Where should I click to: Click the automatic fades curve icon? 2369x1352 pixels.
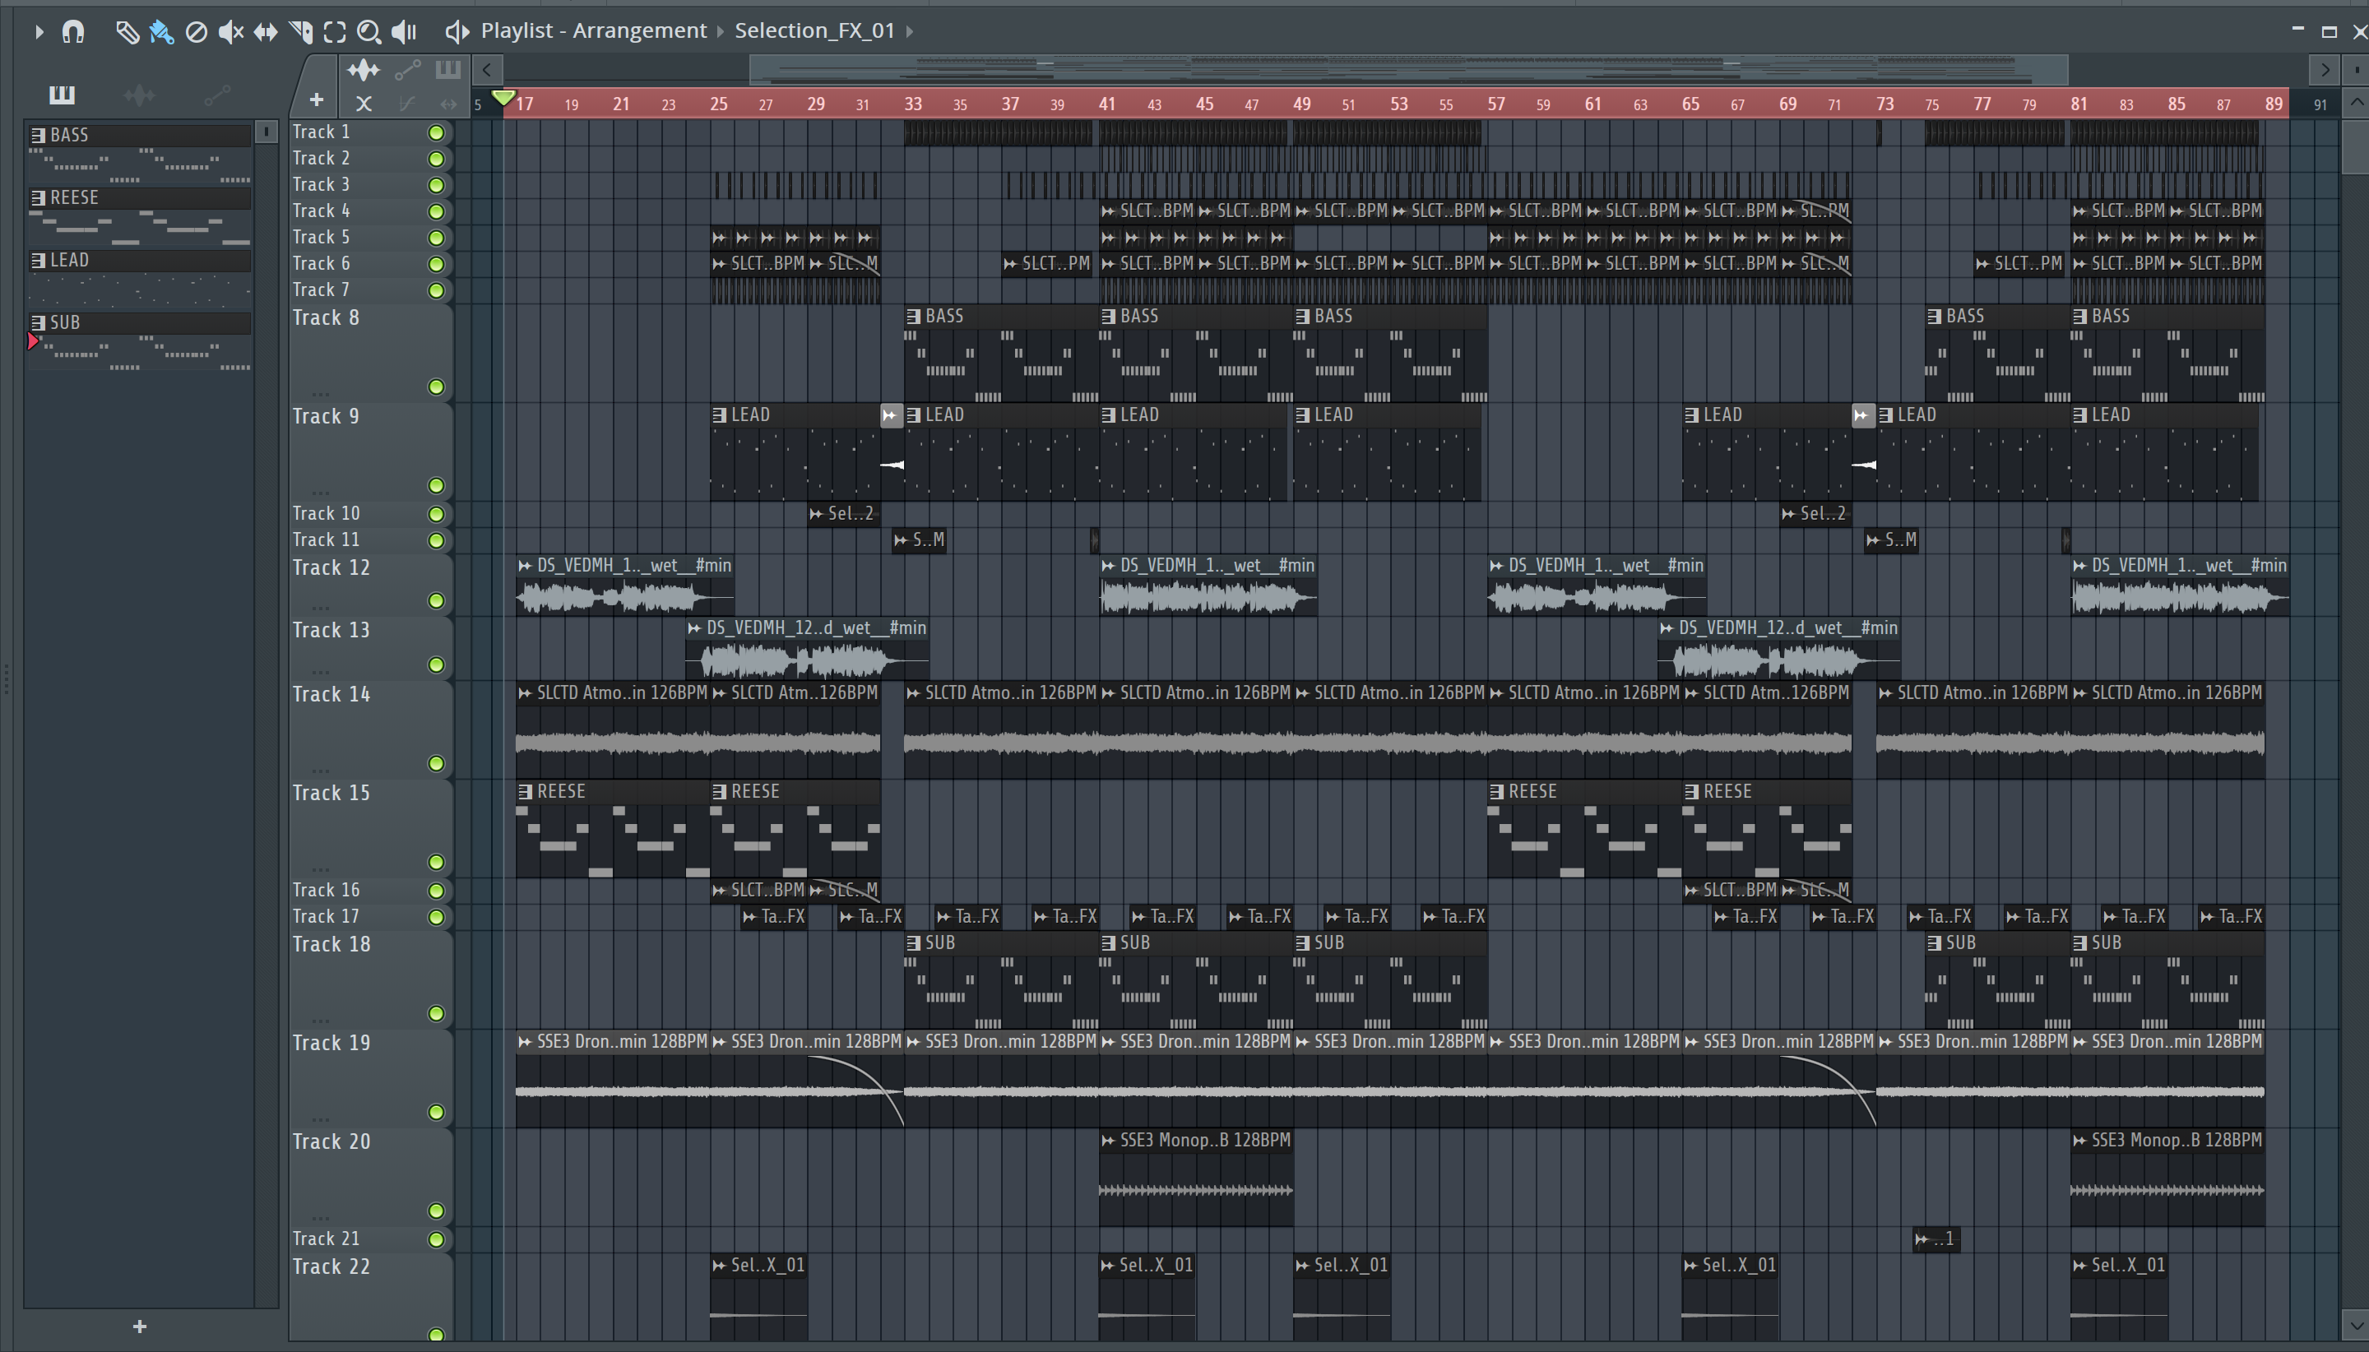[x=406, y=104]
